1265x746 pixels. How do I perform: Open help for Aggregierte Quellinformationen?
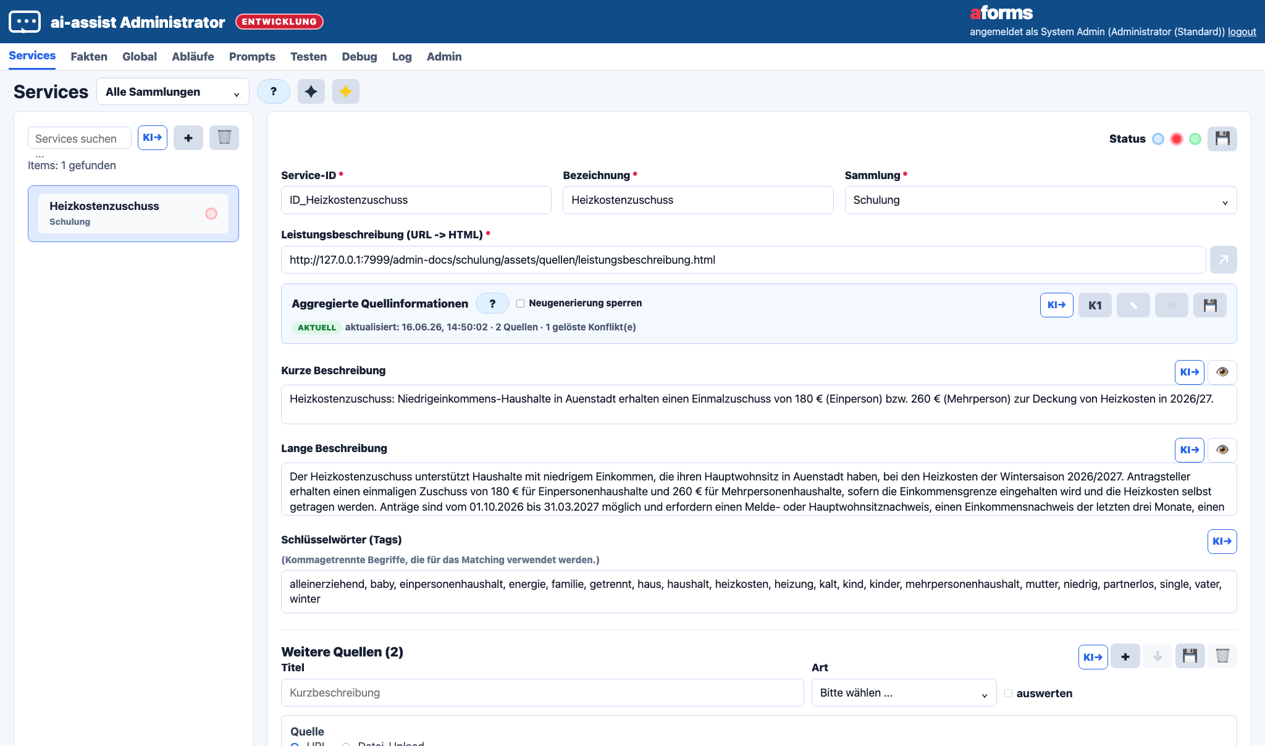point(492,303)
